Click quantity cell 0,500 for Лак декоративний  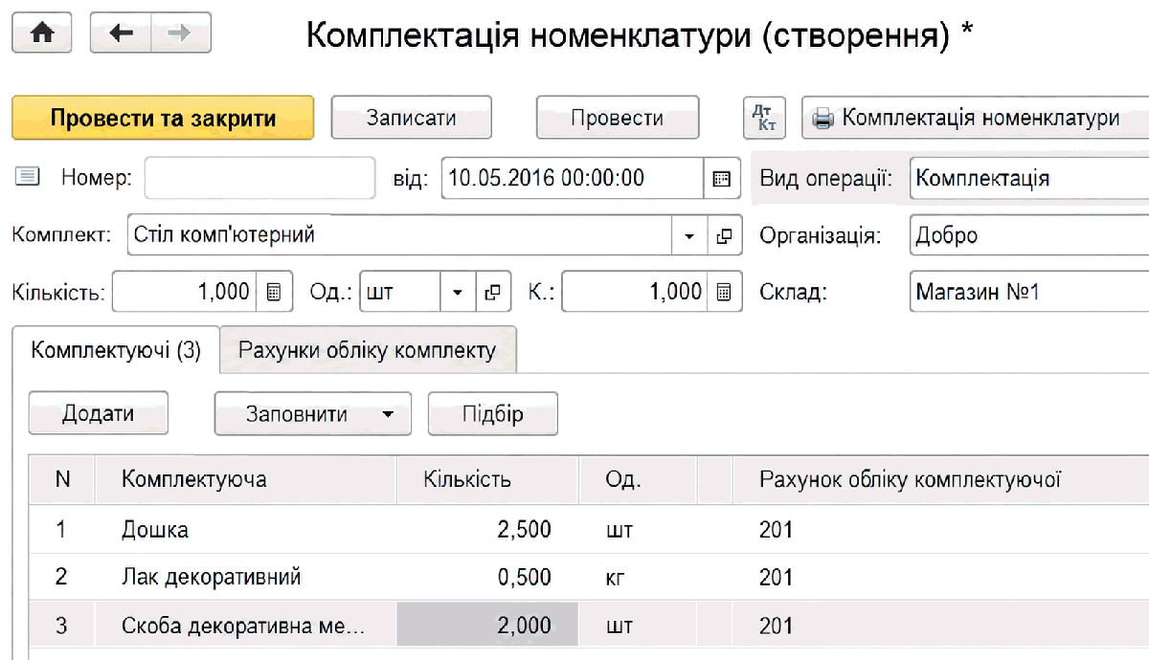pos(487,577)
